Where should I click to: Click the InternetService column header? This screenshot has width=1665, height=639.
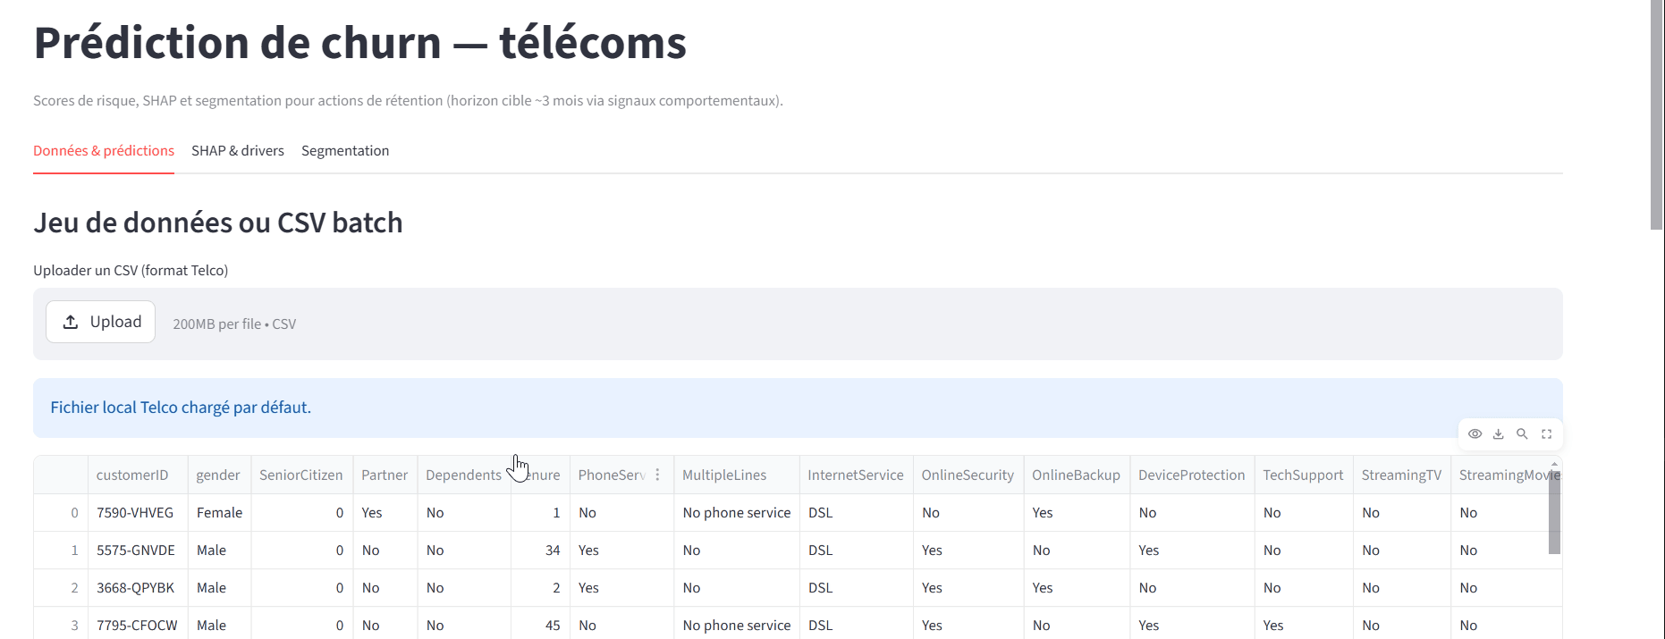(x=855, y=475)
